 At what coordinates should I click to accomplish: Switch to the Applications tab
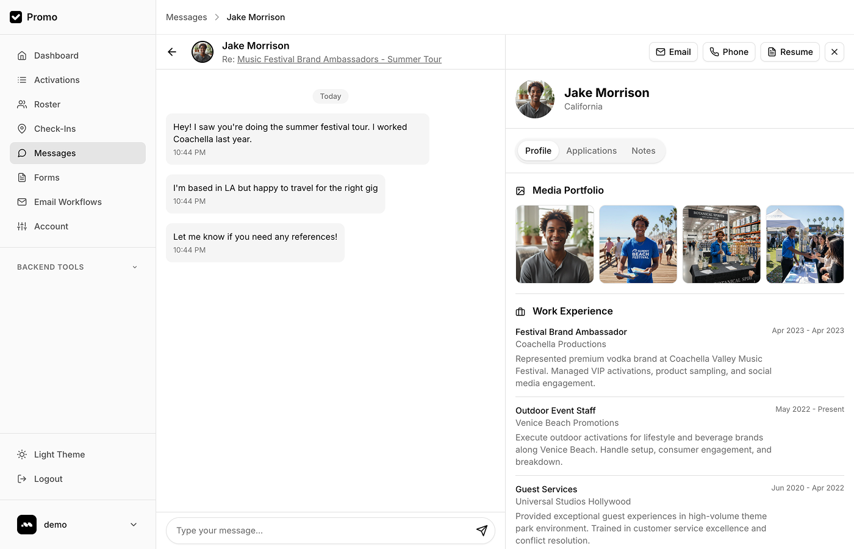coord(591,151)
